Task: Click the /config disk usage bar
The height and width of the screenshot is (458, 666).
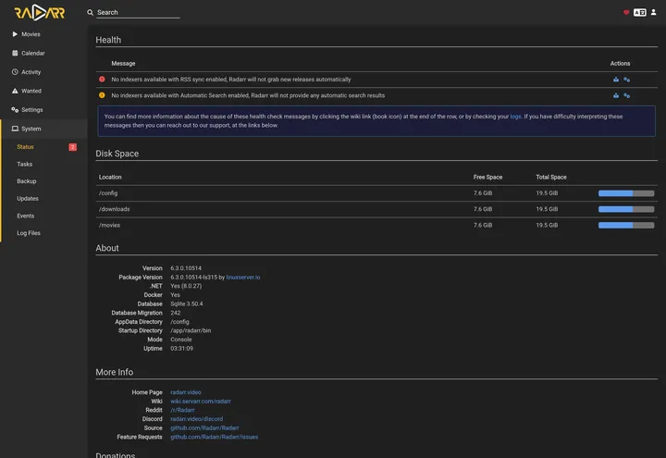Action: pyautogui.click(x=626, y=193)
